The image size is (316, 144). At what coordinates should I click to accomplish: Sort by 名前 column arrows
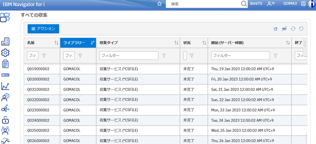[x=56, y=43]
